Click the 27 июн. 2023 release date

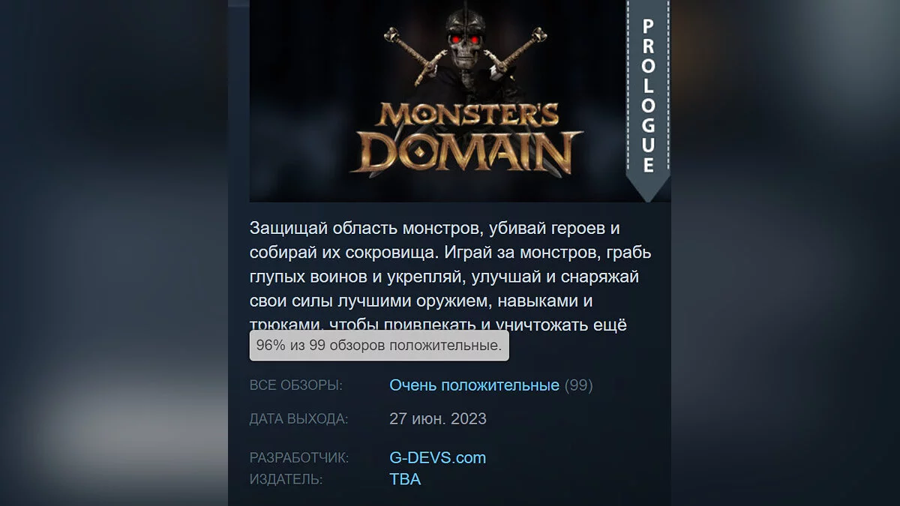click(438, 418)
